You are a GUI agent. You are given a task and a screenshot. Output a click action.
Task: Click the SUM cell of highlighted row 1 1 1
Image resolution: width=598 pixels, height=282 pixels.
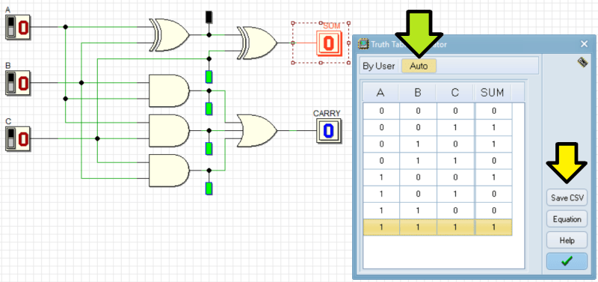pyautogui.click(x=493, y=227)
